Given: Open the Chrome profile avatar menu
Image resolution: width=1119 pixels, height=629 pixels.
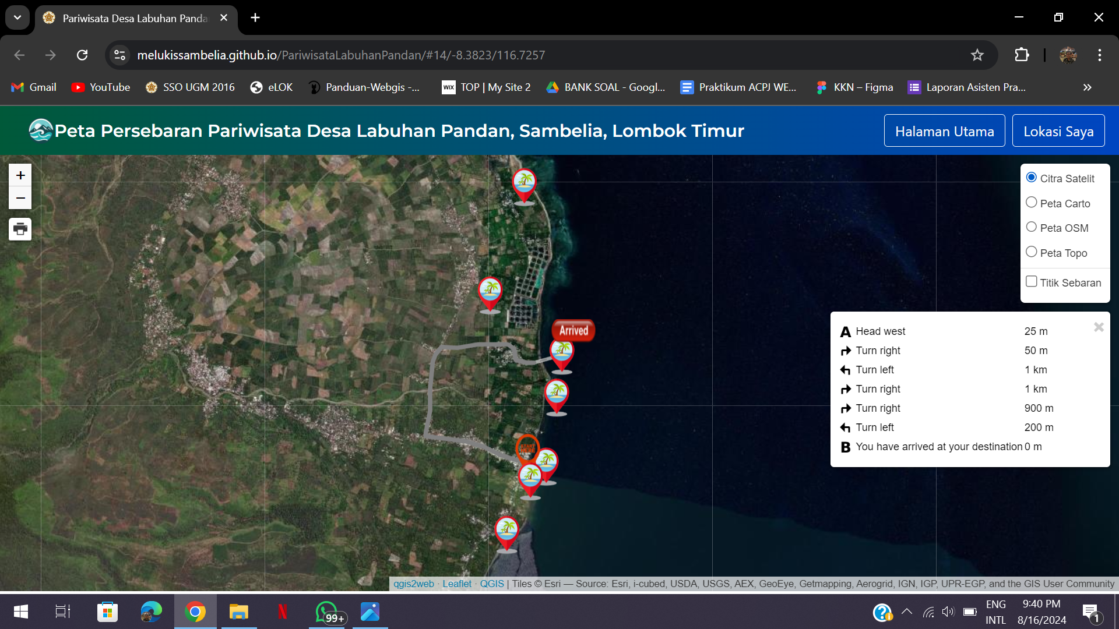Looking at the screenshot, I should [1068, 55].
